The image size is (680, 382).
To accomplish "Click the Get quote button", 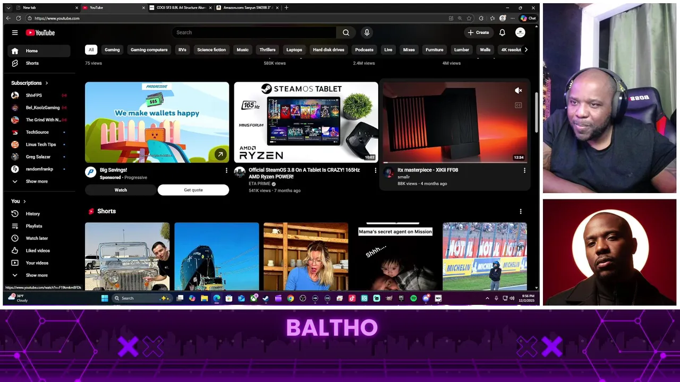I will point(193,190).
